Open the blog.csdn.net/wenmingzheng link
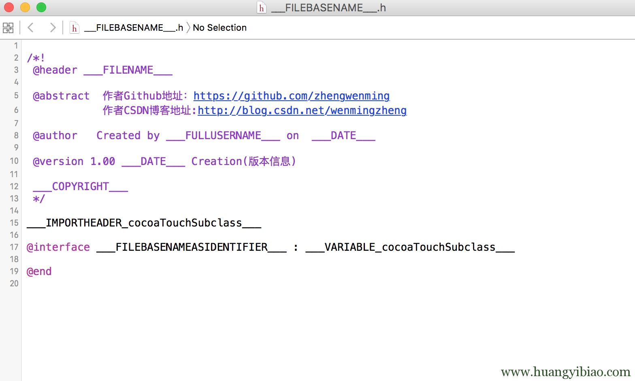Image resolution: width=635 pixels, height=381 pixels. tap(302, 110)
